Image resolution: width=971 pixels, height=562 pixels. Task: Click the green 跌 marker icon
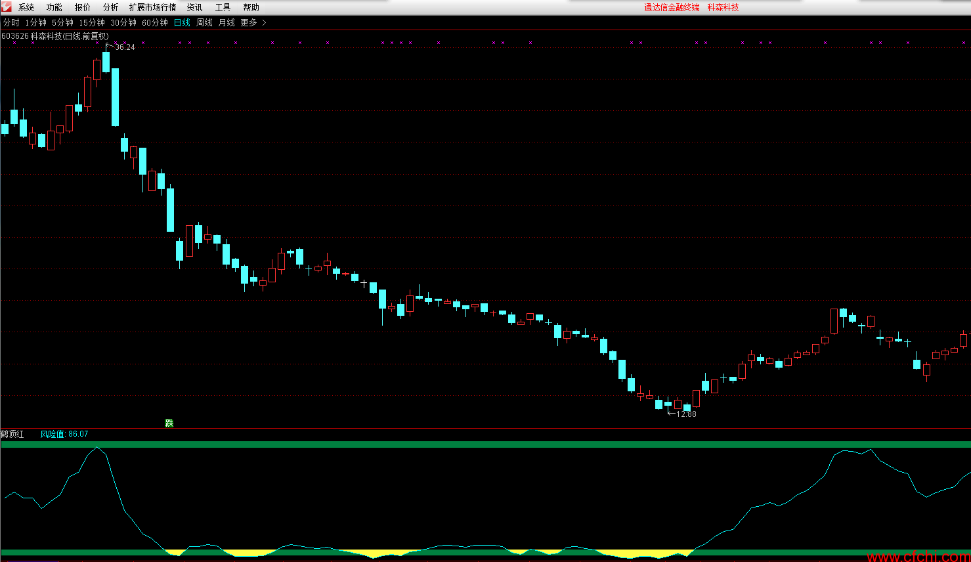[169, 423]
